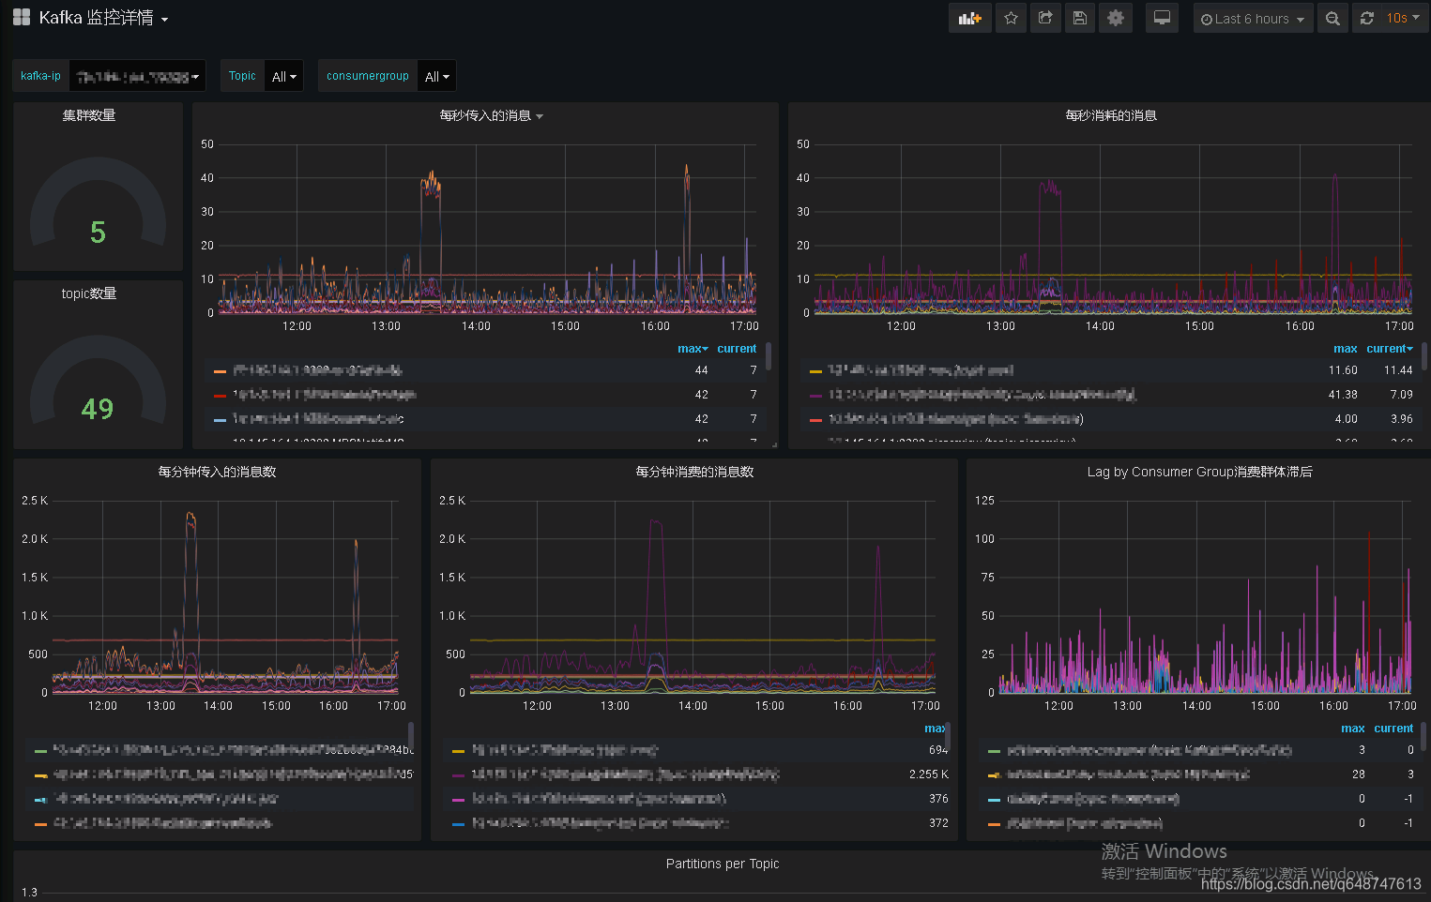Click the green swatch in 每分钟传入的消息数 legend
Screen dimensions: 1431x902
(40, 750)
